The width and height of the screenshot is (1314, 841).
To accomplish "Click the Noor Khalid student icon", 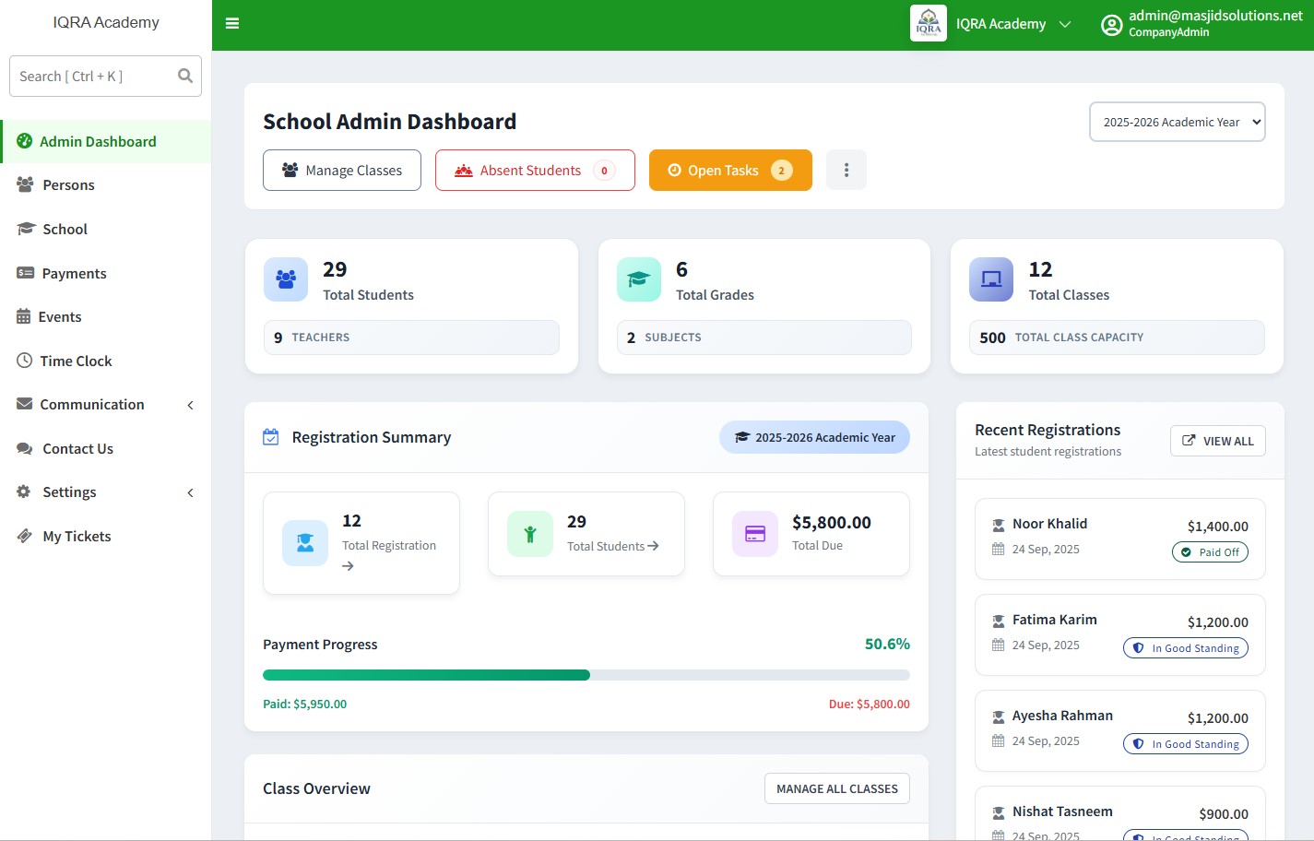I will pos(998,525).
